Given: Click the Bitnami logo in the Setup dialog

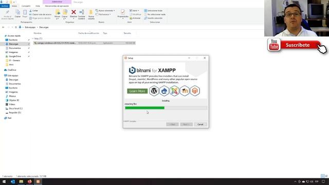Looking at the screenshot, I should click(132, 70).
